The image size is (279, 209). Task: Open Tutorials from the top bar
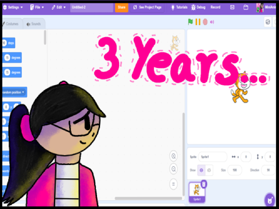179,8
